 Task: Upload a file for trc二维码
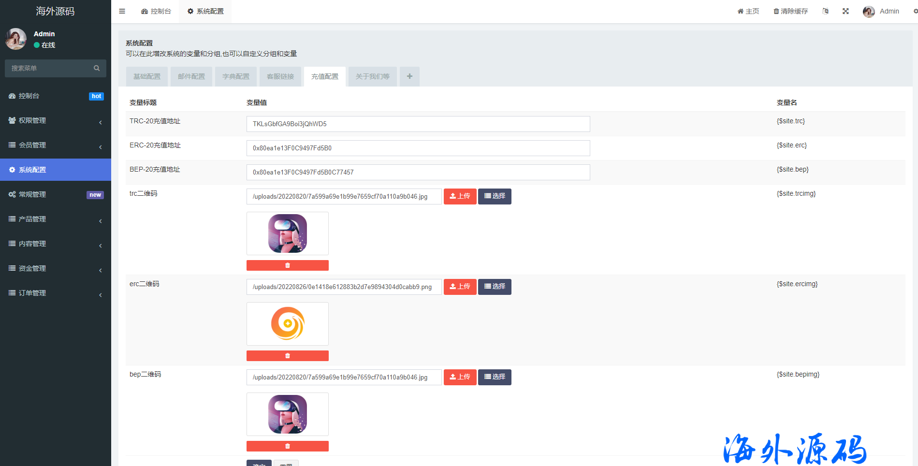click(460, 196)
